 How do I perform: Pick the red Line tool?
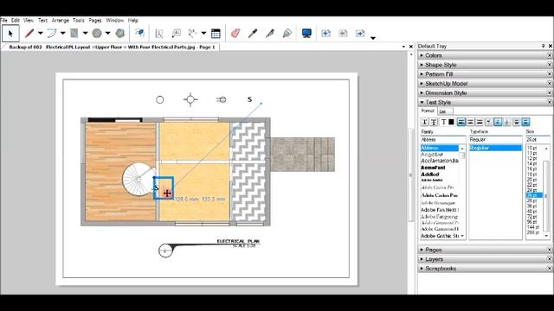29,34
